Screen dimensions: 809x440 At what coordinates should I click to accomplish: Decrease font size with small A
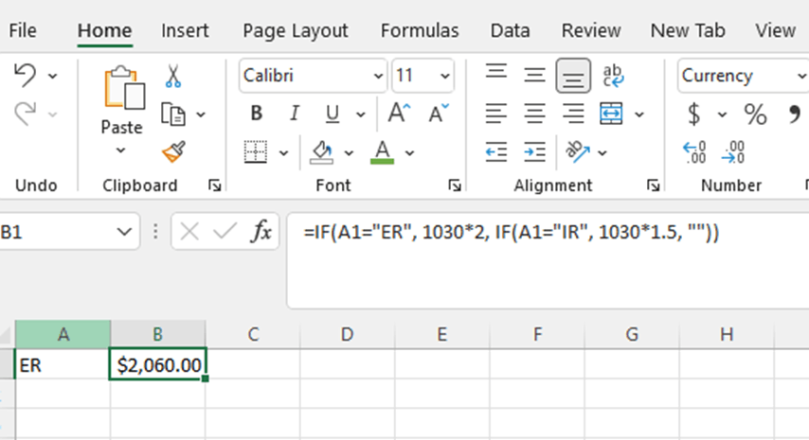tap(438, 113)
